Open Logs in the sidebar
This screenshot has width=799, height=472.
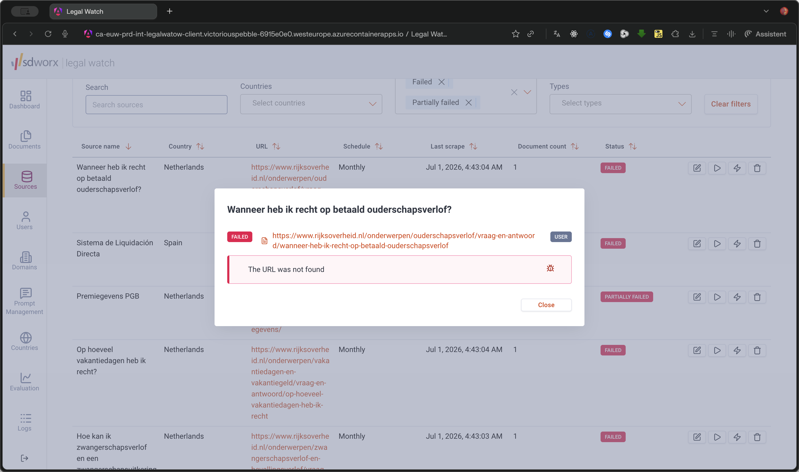pyautogui.click(x=25, y=422)
